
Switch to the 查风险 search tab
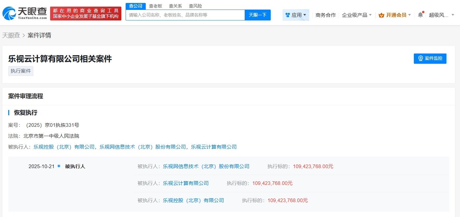point(195,6)
